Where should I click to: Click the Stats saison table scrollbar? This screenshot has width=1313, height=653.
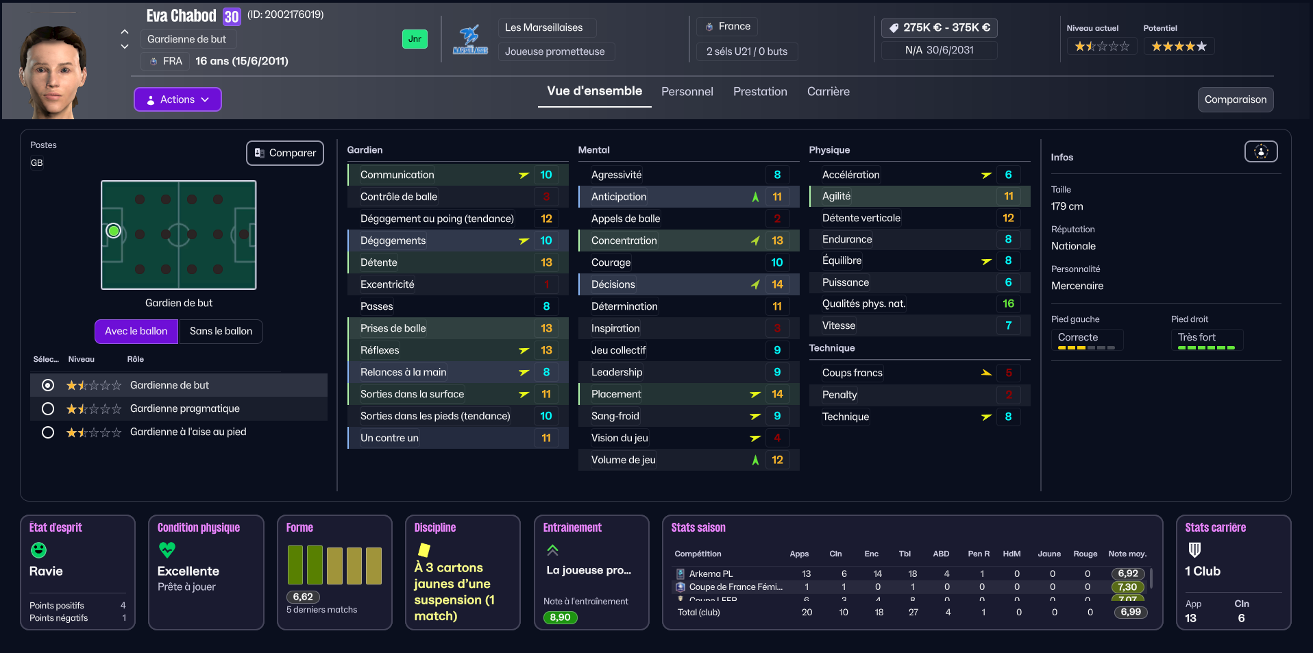(1151, 578)
